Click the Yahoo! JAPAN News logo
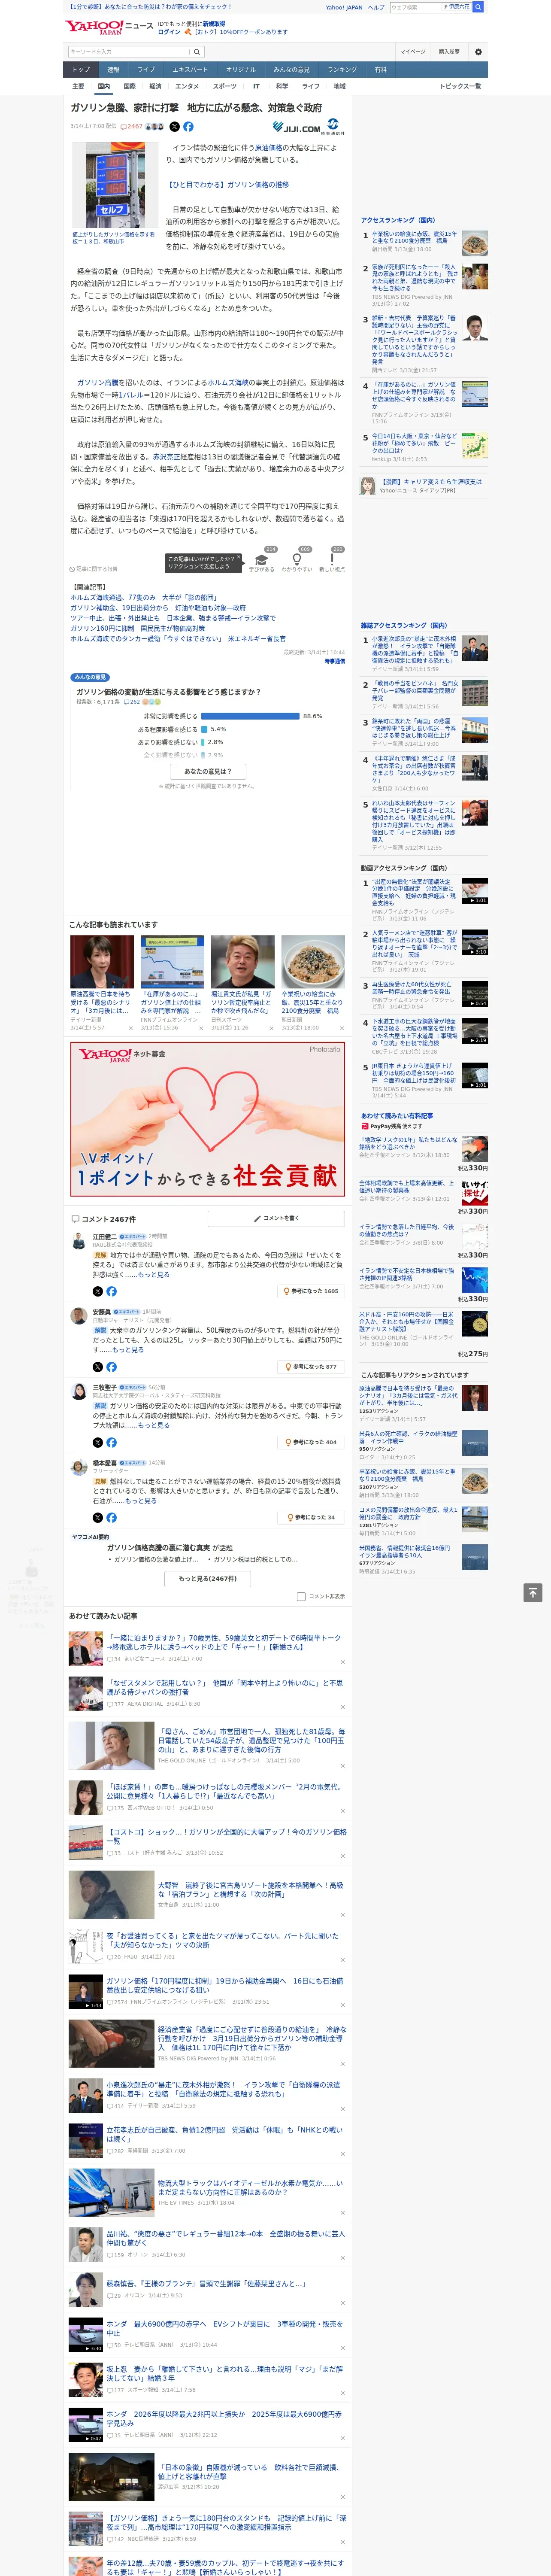The width and height of the screenshot is (551, 2576). click(x=109, y=27)
